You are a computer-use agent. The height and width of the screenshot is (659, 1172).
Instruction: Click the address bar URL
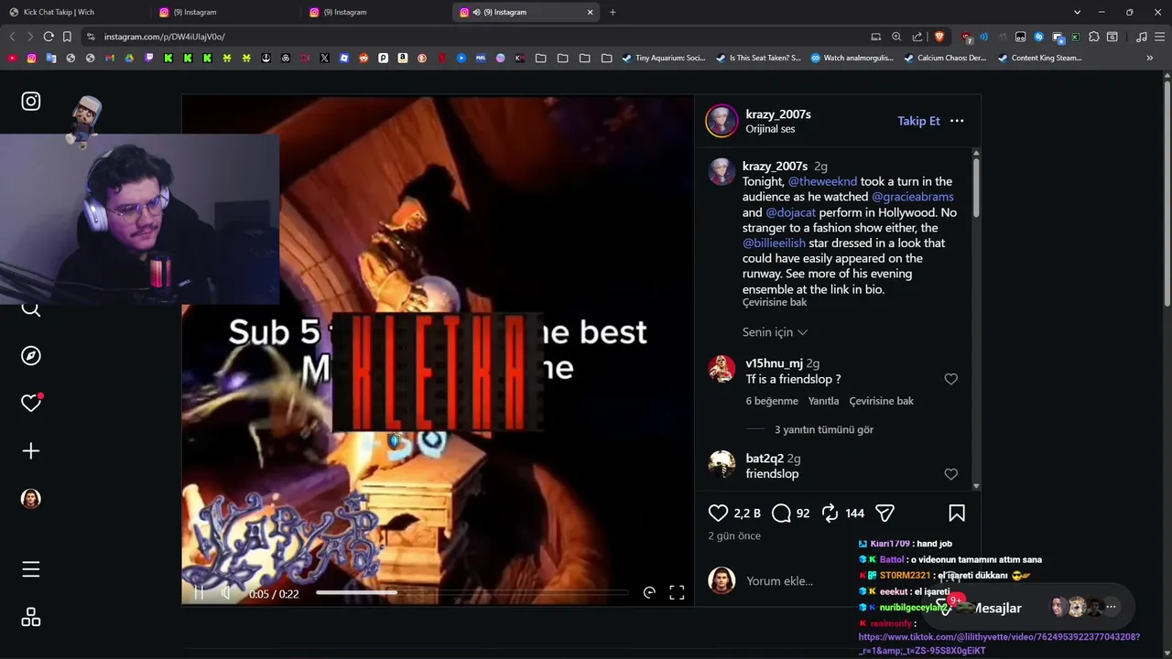(165, 37)
